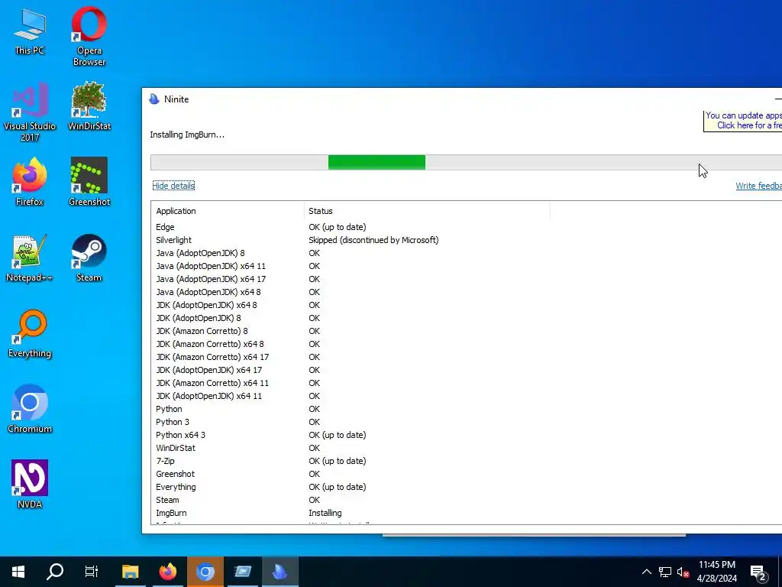Click the installation progress bar
The width and height of the screenshot is (782, 587).
tap(467, 162)
